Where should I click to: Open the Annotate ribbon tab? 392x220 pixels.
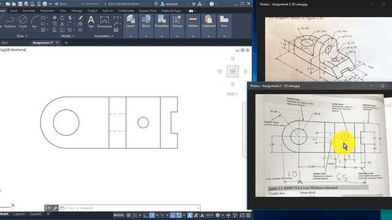[x=29, y=11]
